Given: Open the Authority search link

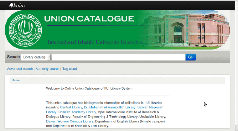Looking at the screenshot, I should coord(47,69).
